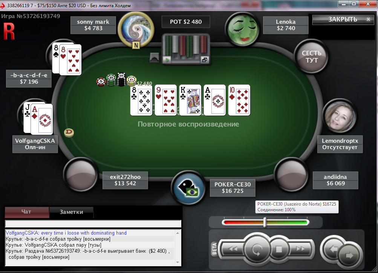The image size is (378, 273).
Task: Click the rewind button in replay controls
Action: (233, 249)
